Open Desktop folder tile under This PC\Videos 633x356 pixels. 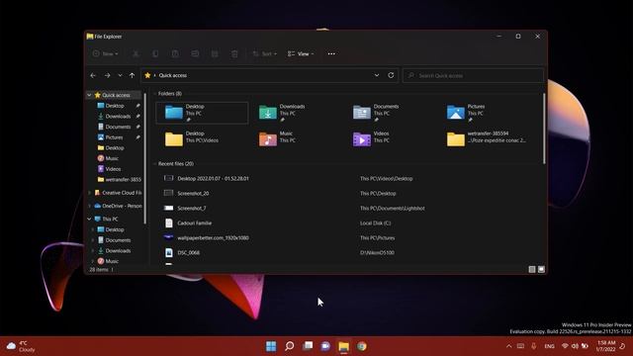coord(202,139)
